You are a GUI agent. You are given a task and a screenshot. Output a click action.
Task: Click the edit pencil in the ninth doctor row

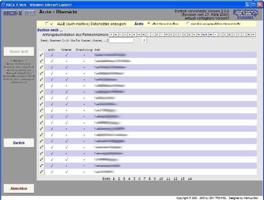(x=42, y=104)
